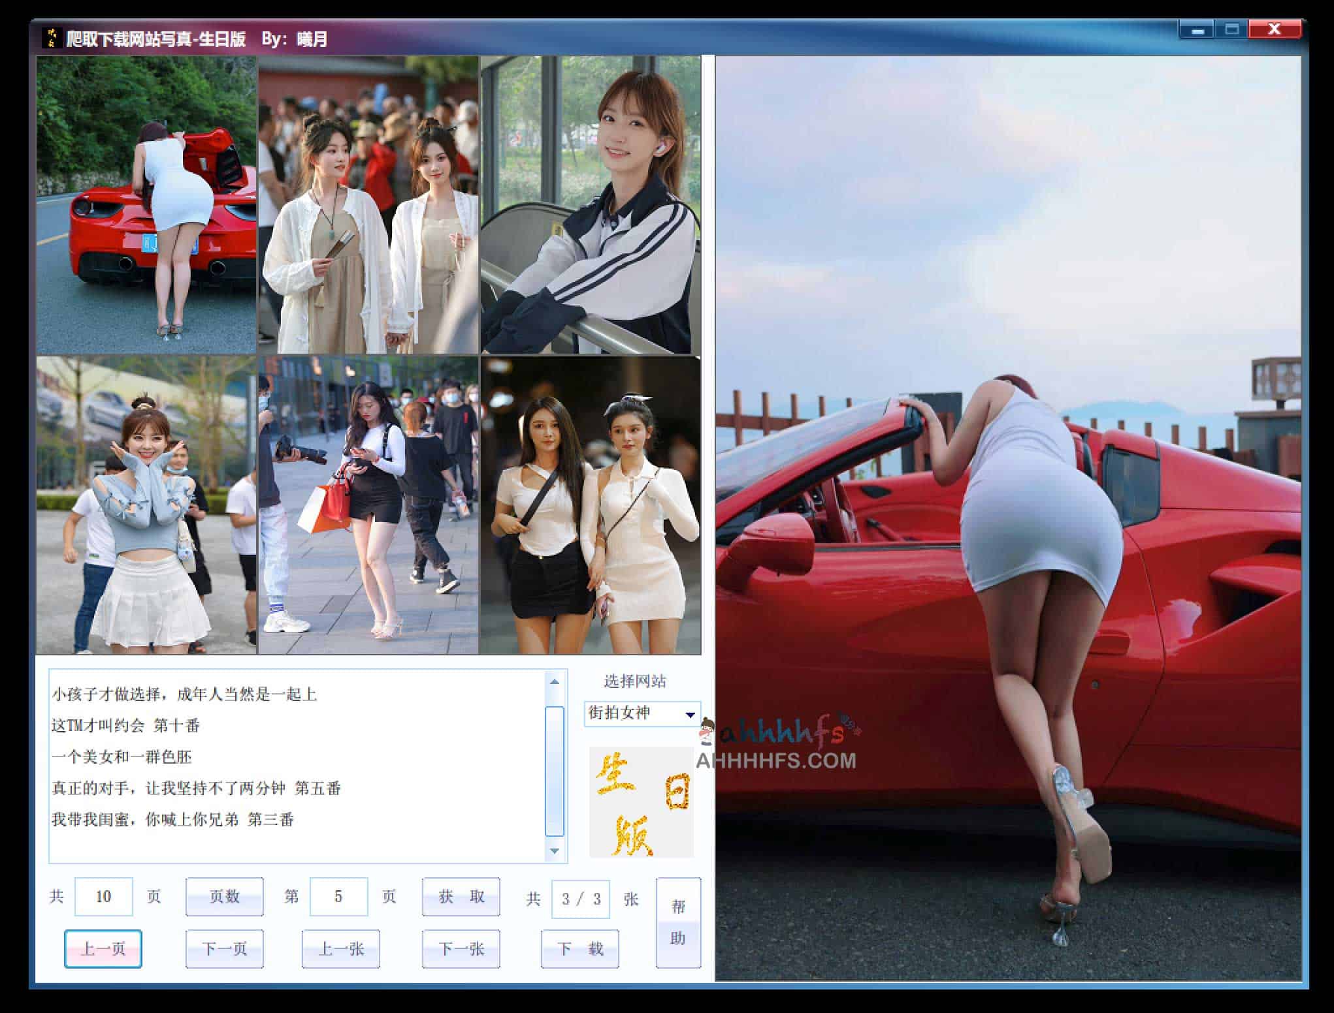The width and height of the screenshot is (1334, 1013).
Task: Click the list scrollbar up arrow
Action: [x=555, y=681]
